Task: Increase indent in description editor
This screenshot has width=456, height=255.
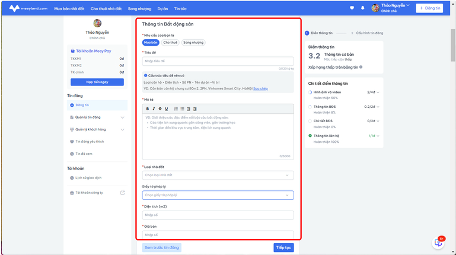Action: (x=195, y=109)
